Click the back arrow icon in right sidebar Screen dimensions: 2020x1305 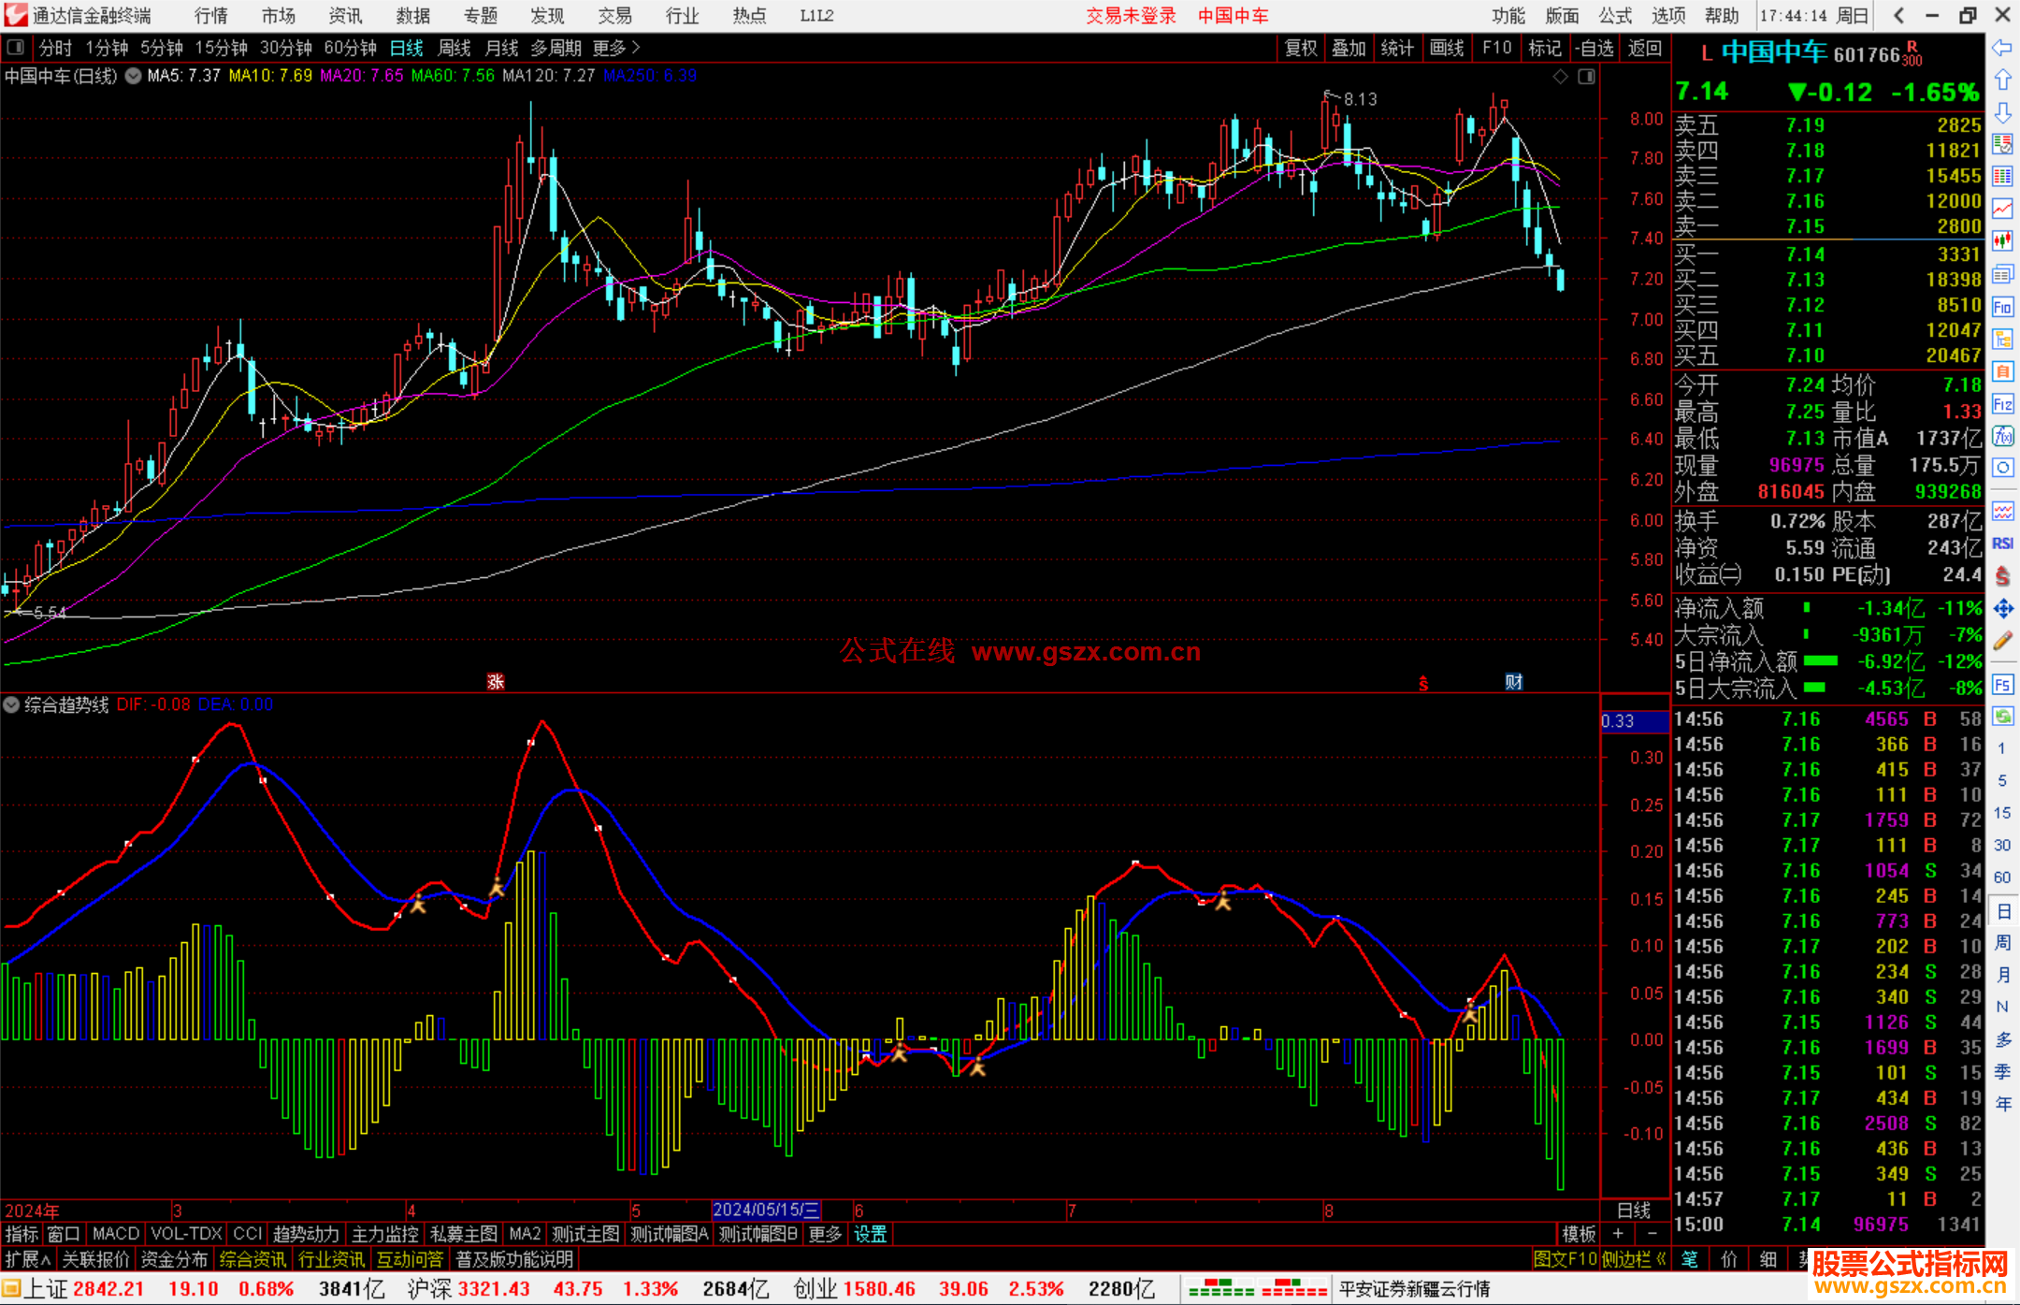(x=2002, y=48)
